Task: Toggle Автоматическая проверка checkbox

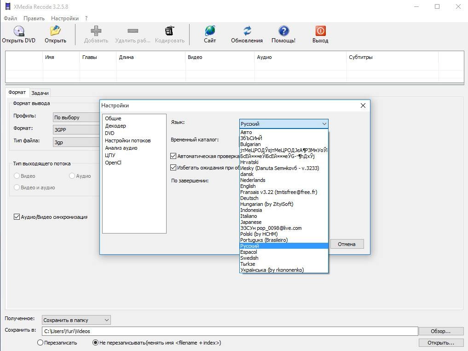Action: [173, 156]
